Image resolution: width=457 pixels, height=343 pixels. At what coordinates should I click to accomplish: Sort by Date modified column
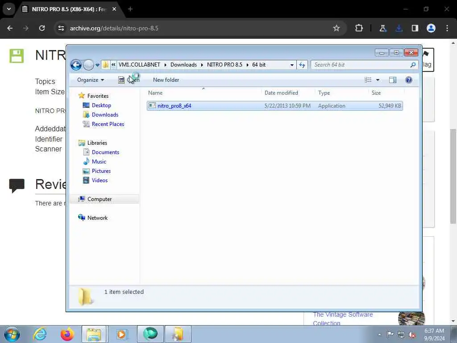(x=281, y=93)
